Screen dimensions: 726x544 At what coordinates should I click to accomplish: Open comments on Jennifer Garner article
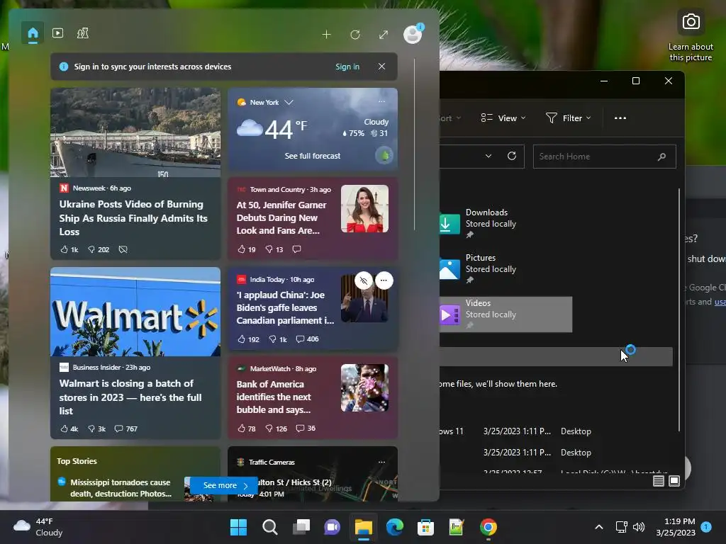point(297,249)
